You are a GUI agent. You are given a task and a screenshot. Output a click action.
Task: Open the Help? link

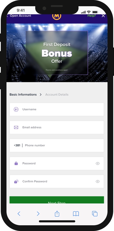[x=91, y=16]
